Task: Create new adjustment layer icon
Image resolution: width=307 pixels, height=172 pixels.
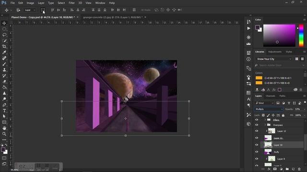Action: 281,169
